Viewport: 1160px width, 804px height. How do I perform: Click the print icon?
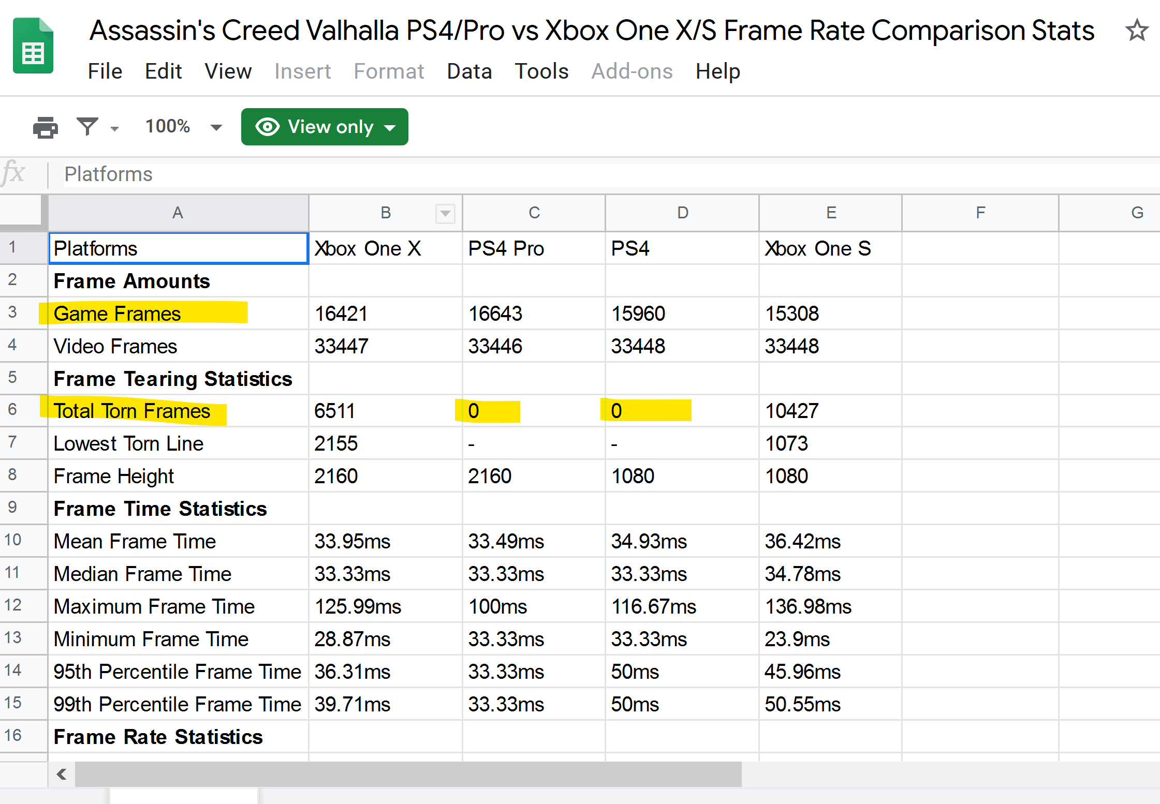(x=46, y=127)
